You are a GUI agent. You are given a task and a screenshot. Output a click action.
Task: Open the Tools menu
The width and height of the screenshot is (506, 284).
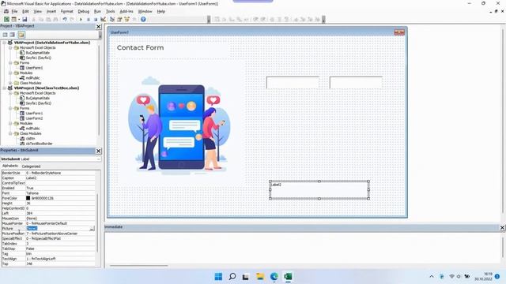110,11
